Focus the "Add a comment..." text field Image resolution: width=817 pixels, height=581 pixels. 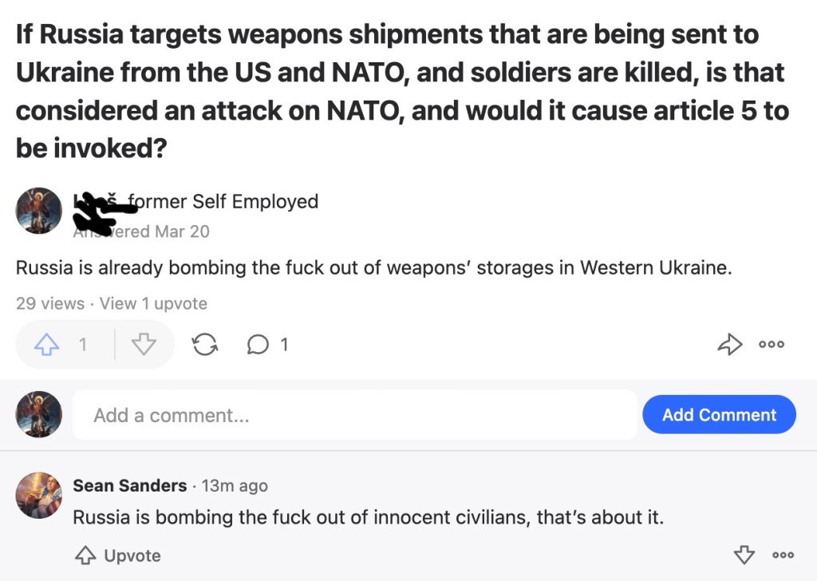point(354,415)
